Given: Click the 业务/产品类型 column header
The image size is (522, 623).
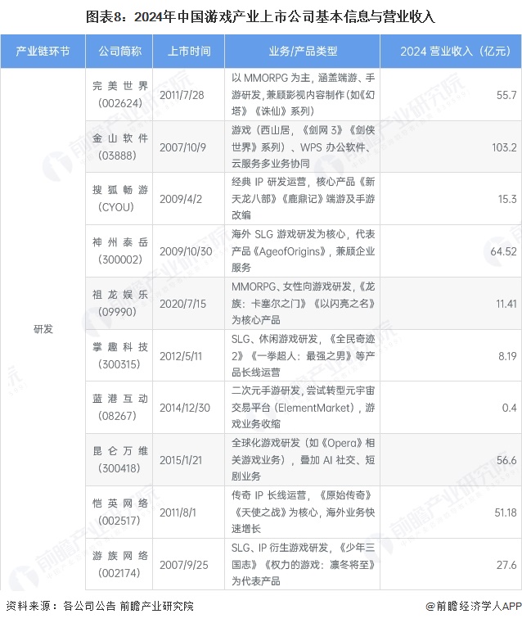Looking at the screenshot, I should 302,52.
